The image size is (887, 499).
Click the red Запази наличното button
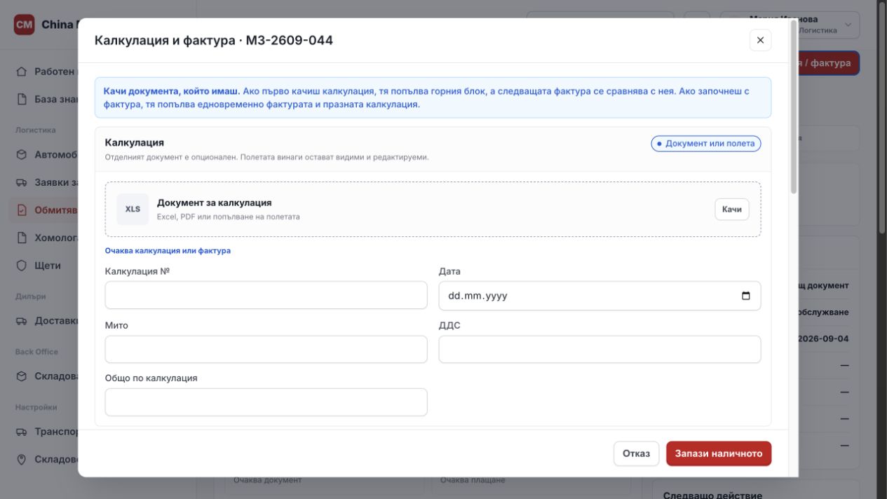pyautogui.click(x=719, y=453)
